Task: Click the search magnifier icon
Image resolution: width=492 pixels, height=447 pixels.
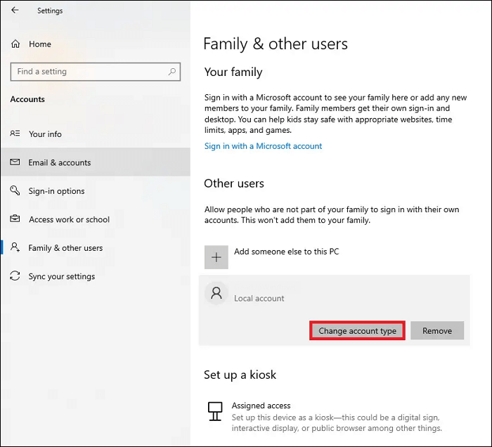Action: (171, 71)
